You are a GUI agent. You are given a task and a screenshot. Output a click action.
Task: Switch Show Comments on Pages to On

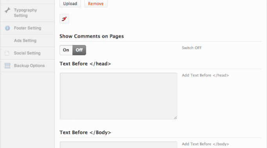point(66,50)
